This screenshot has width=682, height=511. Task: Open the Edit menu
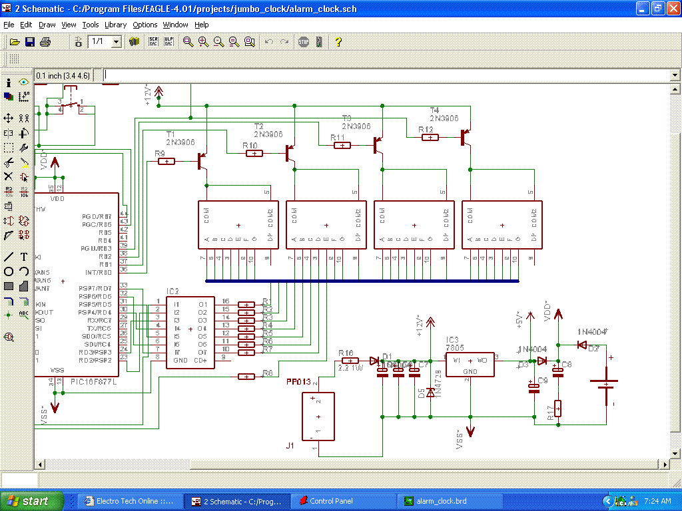click(26, 25)
